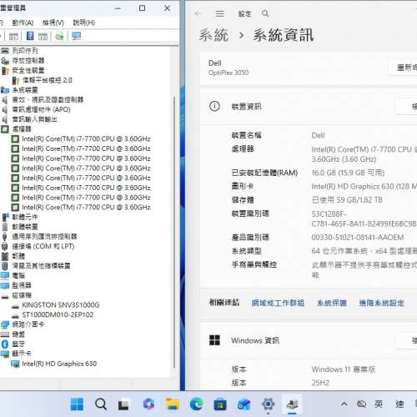
Task: Go back with the Settings back arrow
Action: tap(198, 13)
